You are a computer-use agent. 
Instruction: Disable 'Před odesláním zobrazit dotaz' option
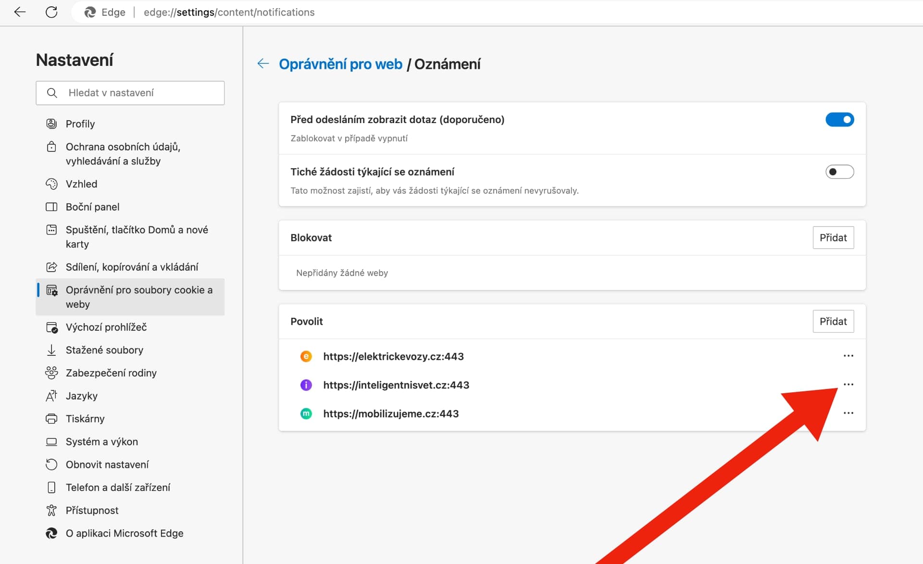(x=840, y=120)
